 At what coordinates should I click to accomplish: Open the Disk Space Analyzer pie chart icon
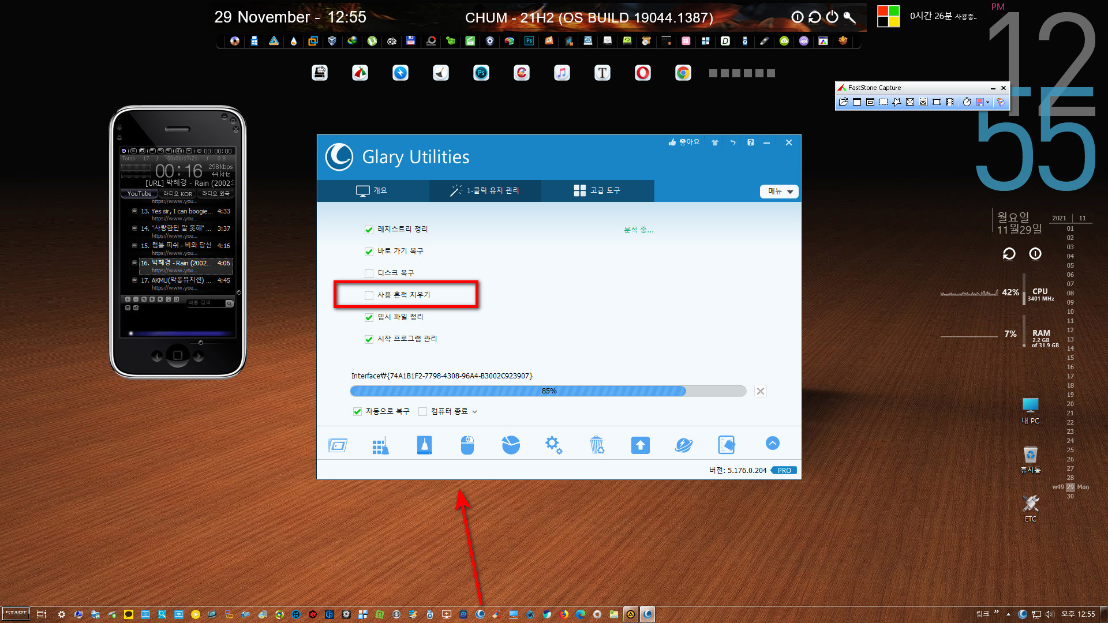tap(511, 445)
